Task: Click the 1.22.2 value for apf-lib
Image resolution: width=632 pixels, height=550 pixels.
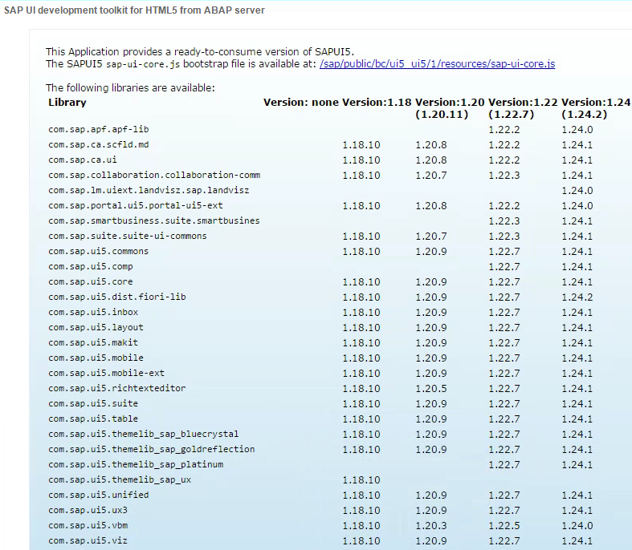Action: (504, 130)
